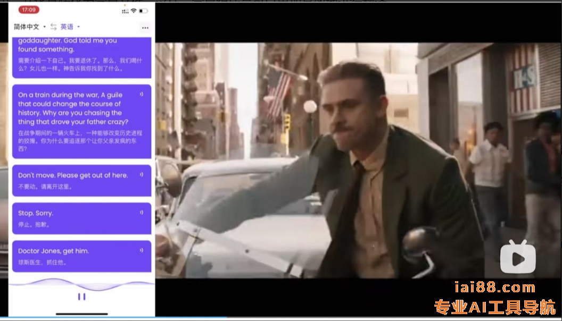This screenshot has height=321, width=562.
Task: Open the target language dropdown 英语
Action: 70,27
